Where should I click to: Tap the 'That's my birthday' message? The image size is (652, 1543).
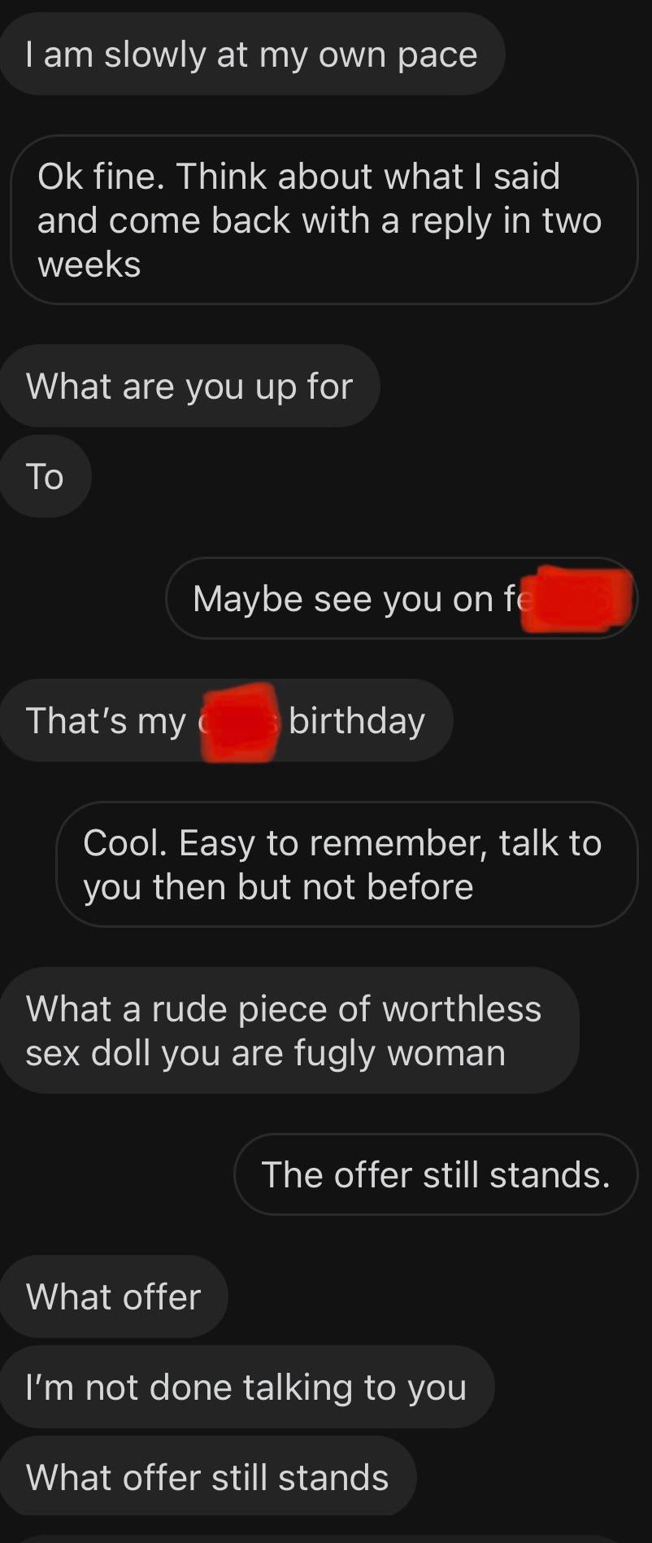click(226, 720)
